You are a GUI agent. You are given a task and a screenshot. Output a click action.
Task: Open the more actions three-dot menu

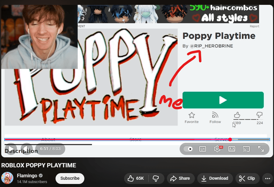point(268,178)
